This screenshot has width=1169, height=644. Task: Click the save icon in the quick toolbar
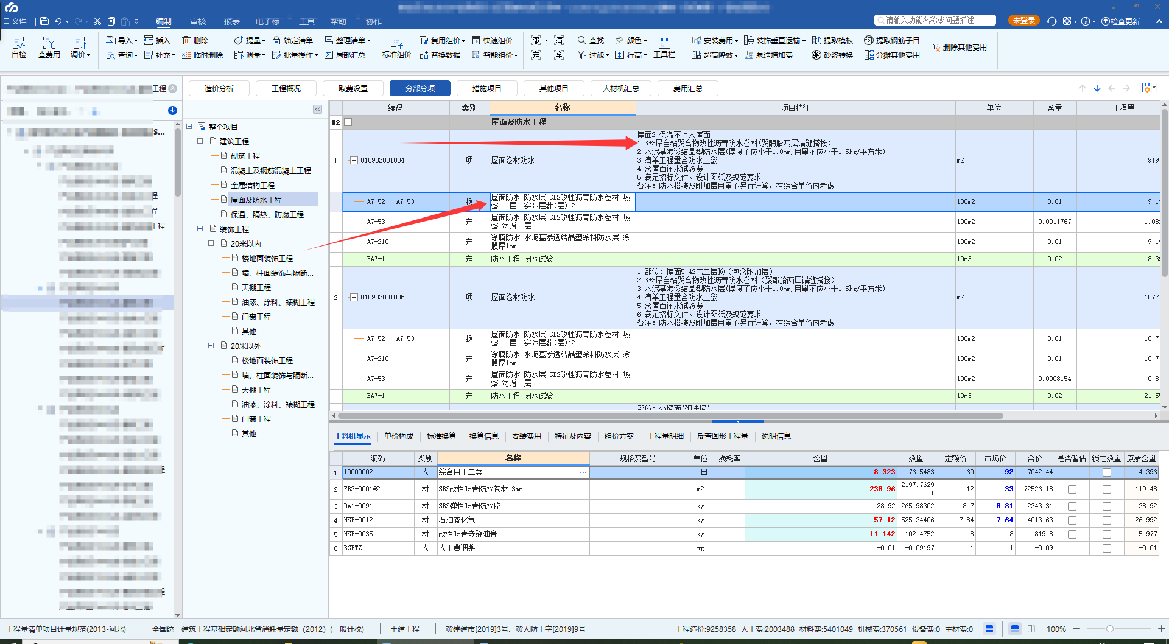[44, 21]
